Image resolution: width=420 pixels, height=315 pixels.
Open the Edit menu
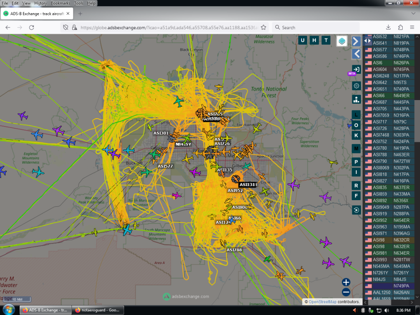(15, 3)
